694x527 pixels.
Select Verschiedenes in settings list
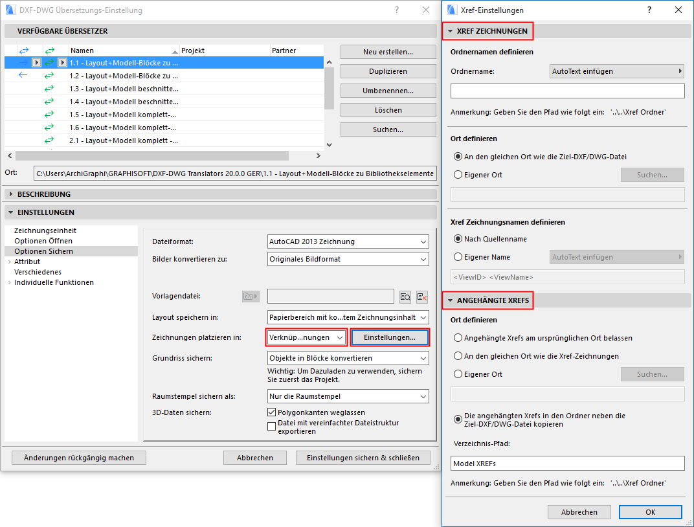click(38, 272)
